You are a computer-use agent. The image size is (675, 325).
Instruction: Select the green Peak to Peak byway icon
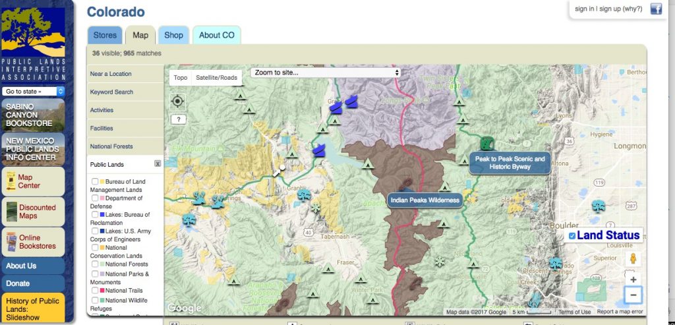tap(486, 143)
